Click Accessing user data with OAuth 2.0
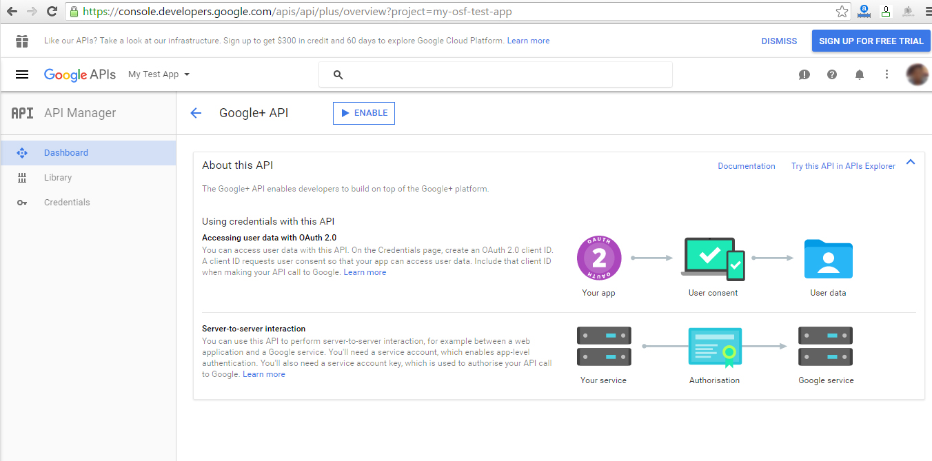The height and width of the screenshot is (461, 932). point(270,238)
